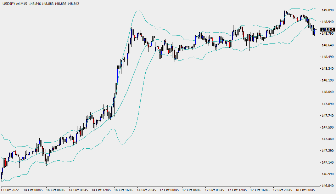
Task: Click the 14 Oct 16:45 time label
Action: pos(124,190)
